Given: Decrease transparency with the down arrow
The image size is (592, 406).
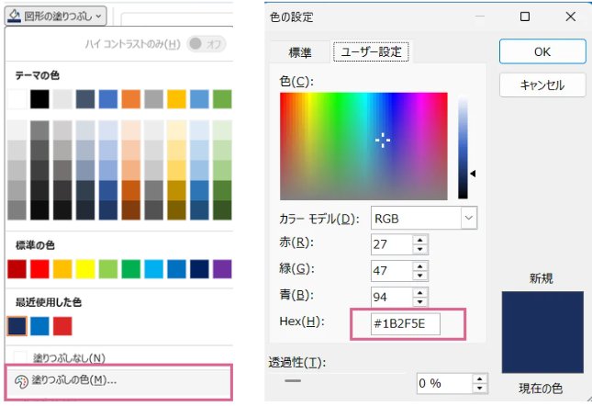Looking at the screenshot, I should [480, 389].
